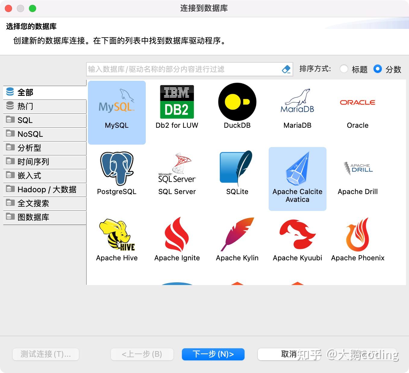Open the 分析型 category
The width and height of the screenshot is (409, 373).
point(45,148)
